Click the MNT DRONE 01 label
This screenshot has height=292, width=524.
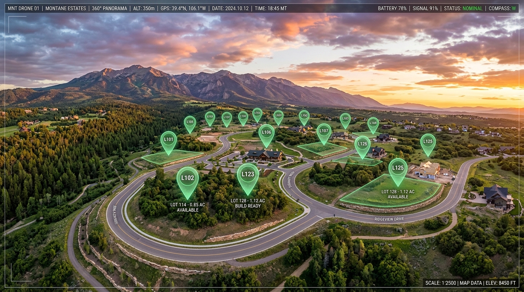23,8
